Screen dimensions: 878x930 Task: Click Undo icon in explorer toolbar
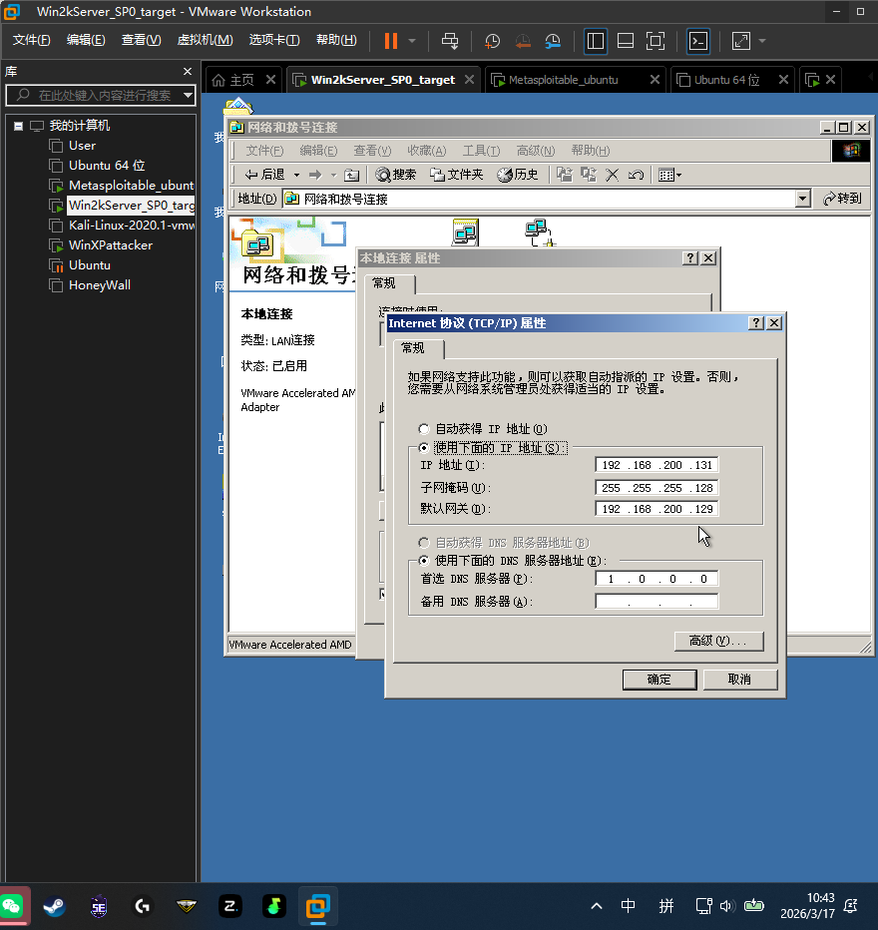637,175
